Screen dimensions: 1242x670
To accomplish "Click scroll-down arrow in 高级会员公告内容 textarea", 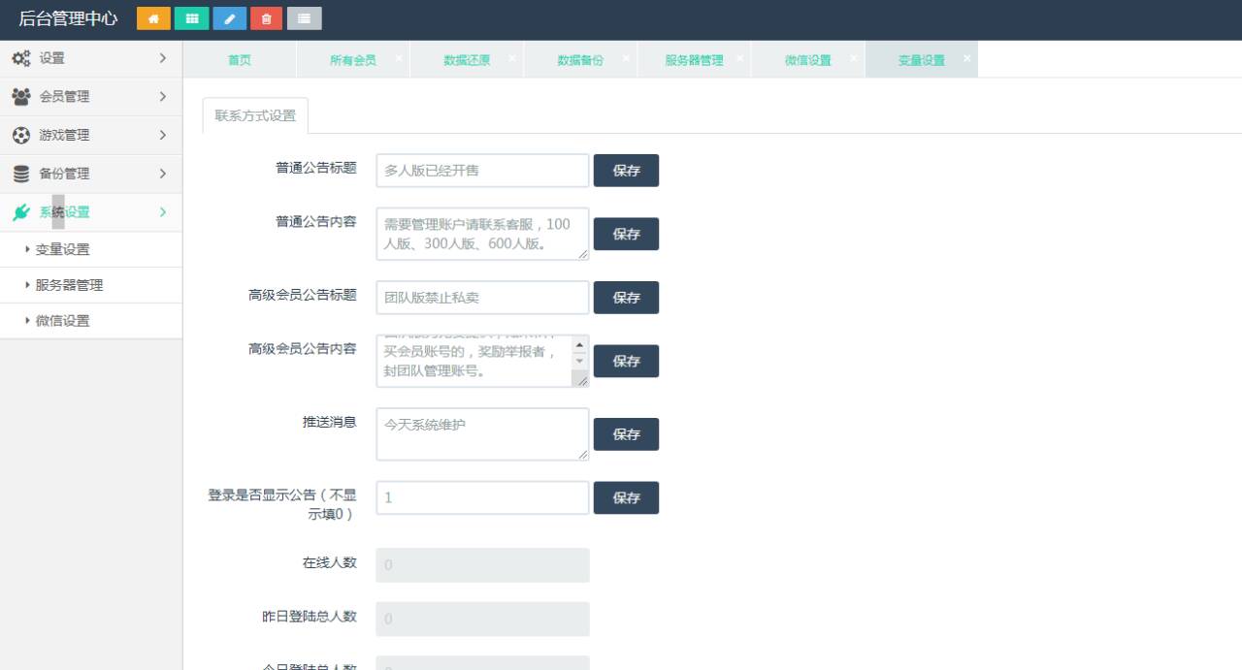I will coord(580,361).
